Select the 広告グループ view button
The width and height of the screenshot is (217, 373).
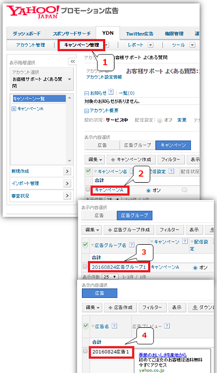[x=137, y=145]
